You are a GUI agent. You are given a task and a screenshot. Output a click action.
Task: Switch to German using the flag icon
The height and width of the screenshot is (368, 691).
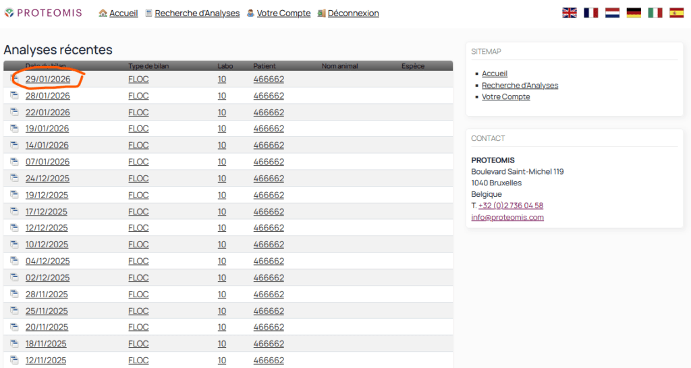634,13
